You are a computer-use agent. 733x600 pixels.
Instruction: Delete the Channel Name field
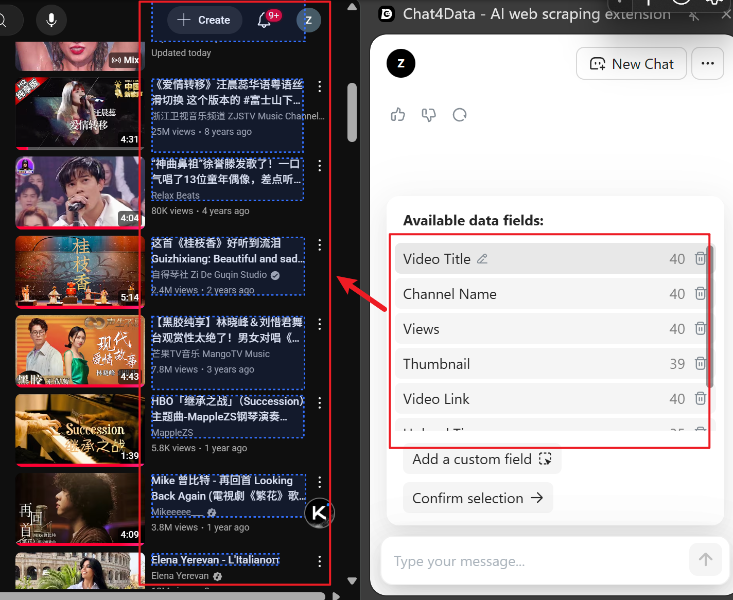point(700,293)
